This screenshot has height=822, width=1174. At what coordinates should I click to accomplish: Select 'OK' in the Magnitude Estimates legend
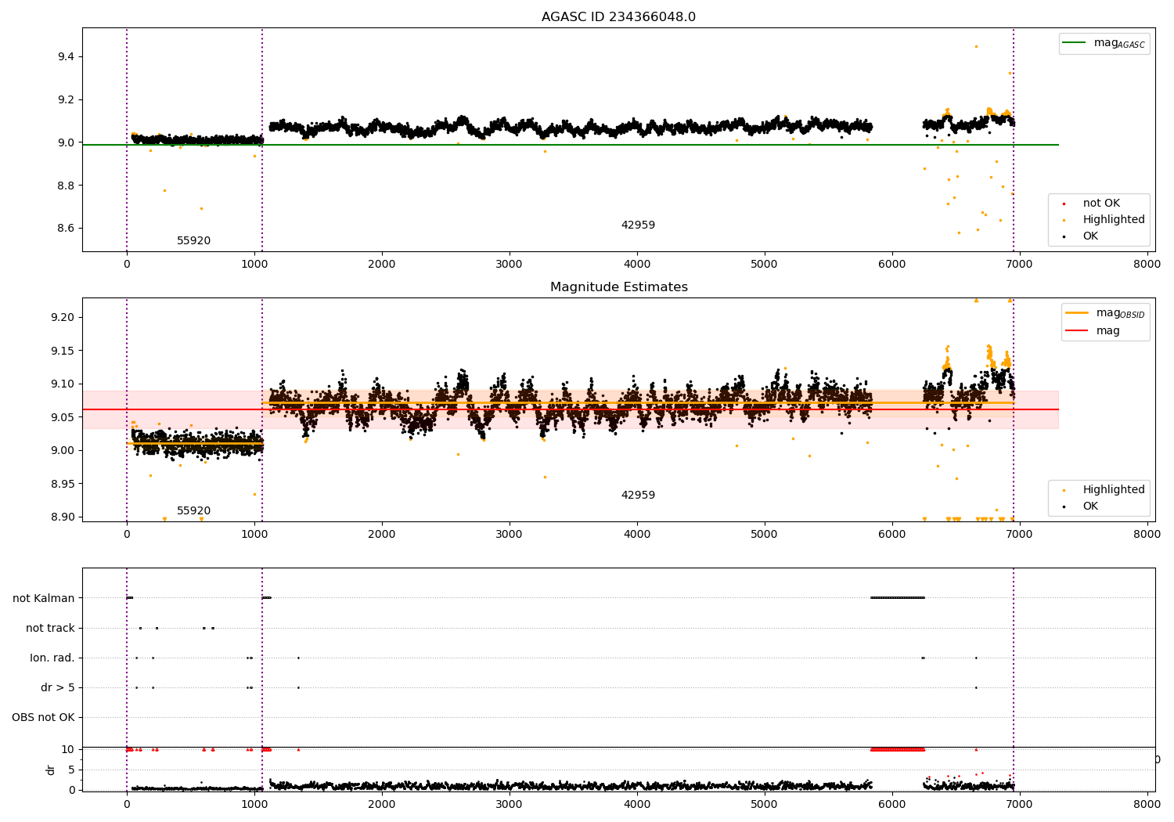pyautogui.click(x=1090, y=507)
